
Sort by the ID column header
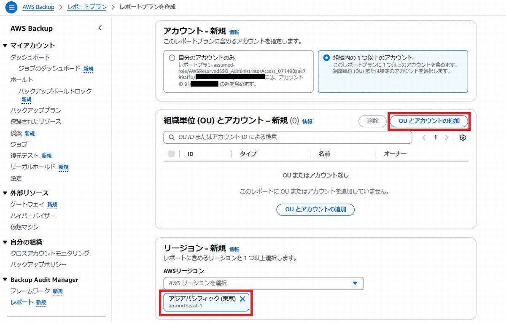191,154
